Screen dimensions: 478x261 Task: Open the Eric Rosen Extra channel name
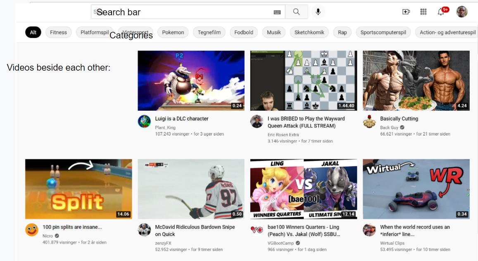(x=283, y=135)
